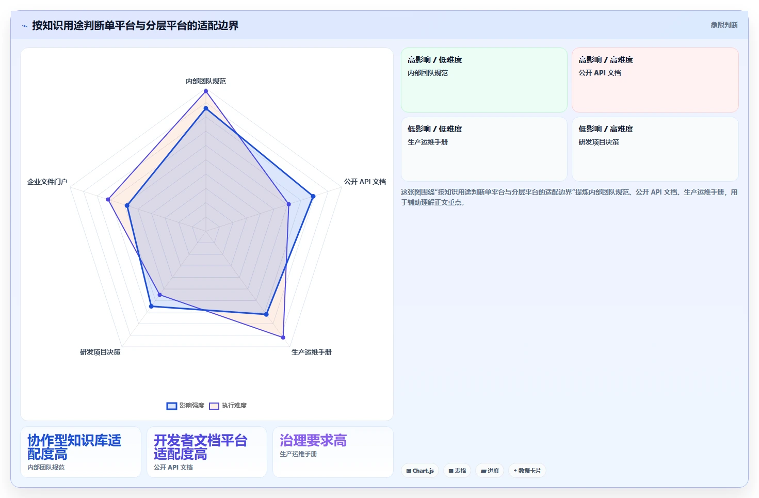759x498 pixels.
Task: Toggle the 影响强度 legend item
Action: tap(185, 406)
